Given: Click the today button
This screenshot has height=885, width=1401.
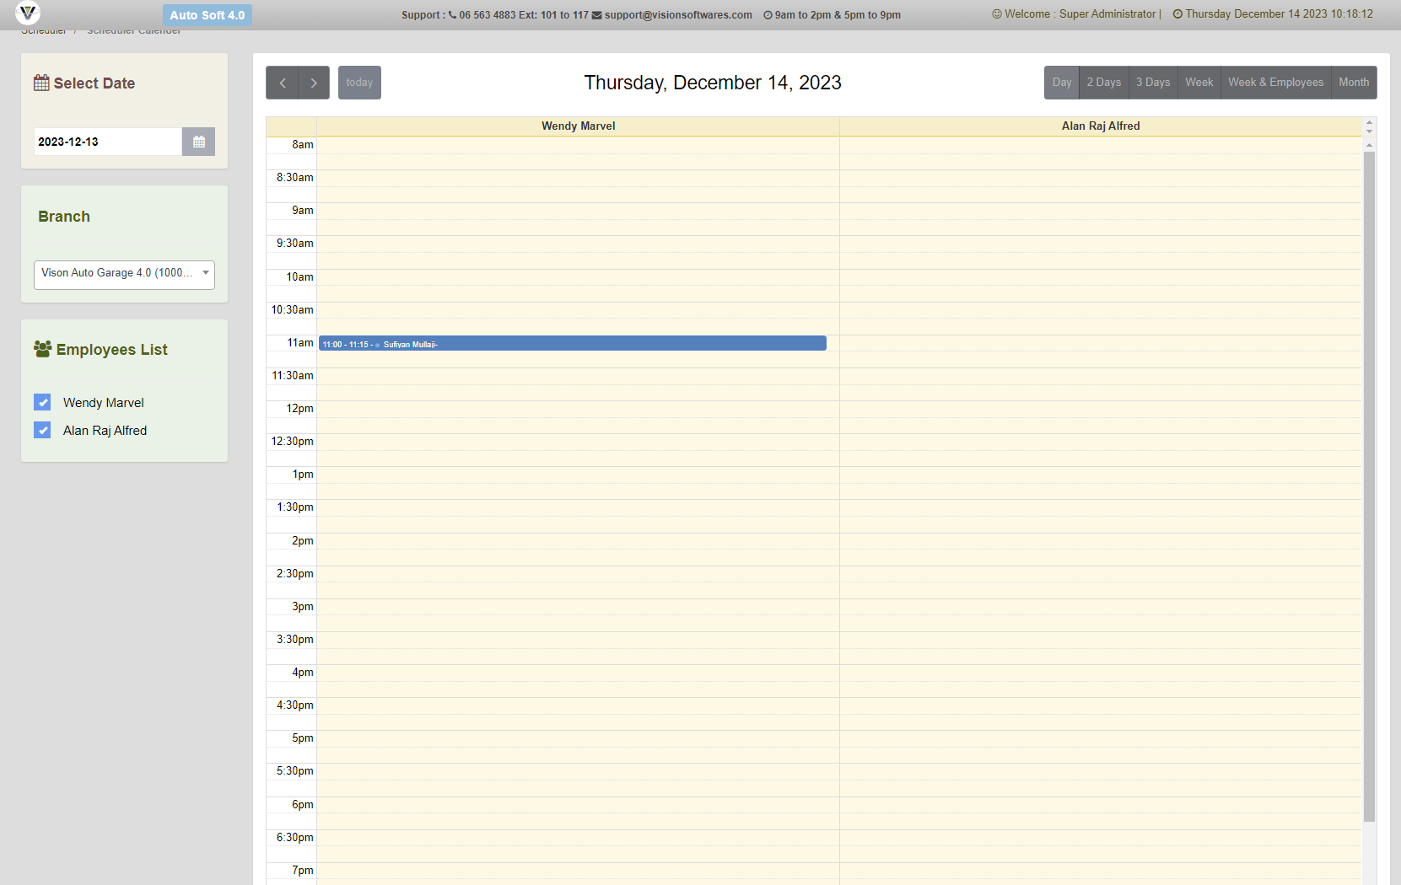Looking at the screenshot, I should 359,83.
